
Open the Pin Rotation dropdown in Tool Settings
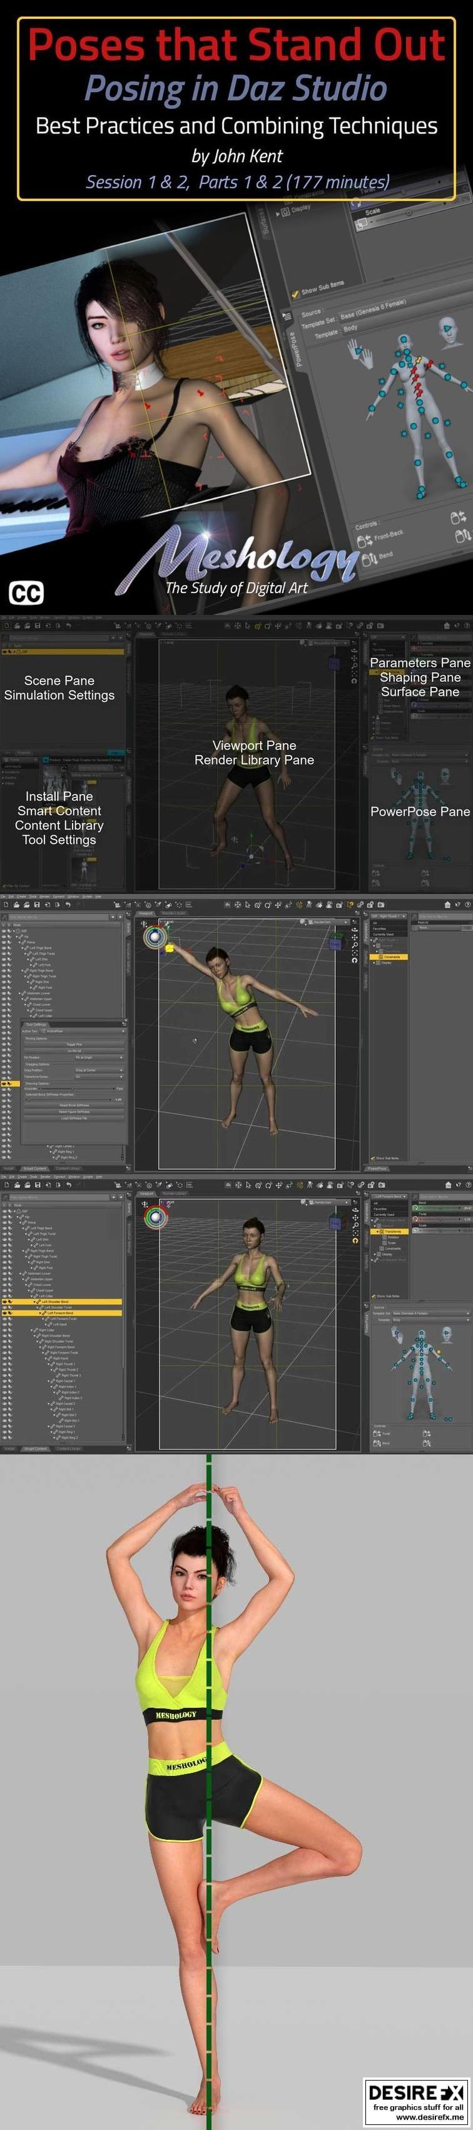(x=99, y=1058)
